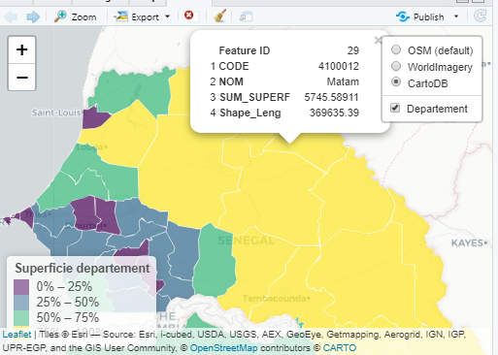498x355 pixels.
Task: Open the Leaflet link
Action: pos(17,335)
